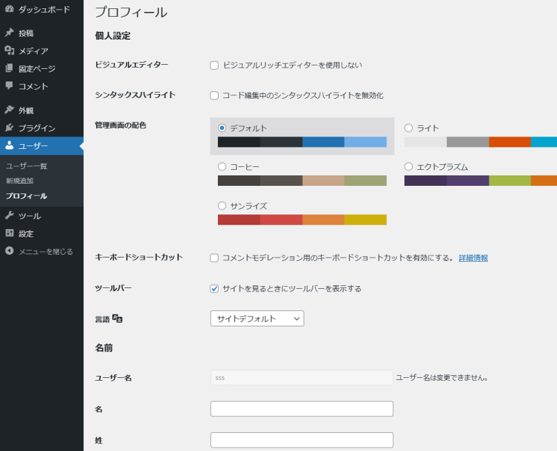Click the pushpin icon for Posts (投稿)
The image size is (557, 451).
[x=9, y=33]
